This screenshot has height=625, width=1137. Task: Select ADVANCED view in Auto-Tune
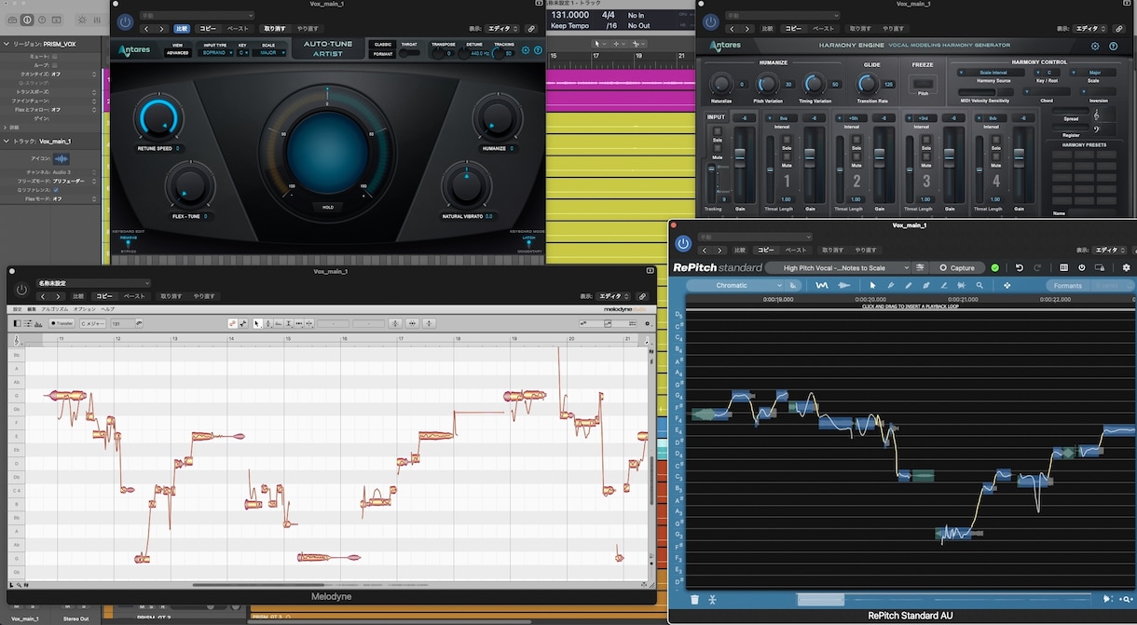(x=177, y=53)
